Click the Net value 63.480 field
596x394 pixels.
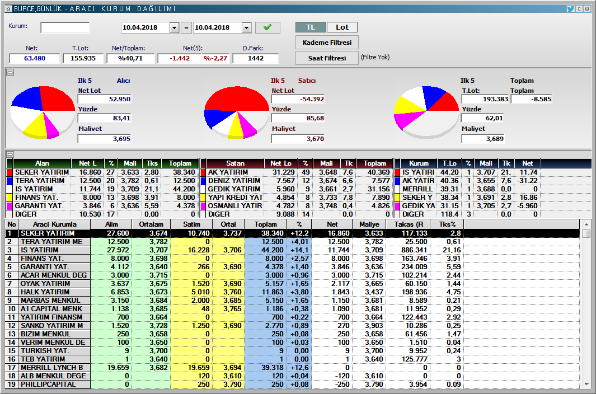[x=35, y=58]
